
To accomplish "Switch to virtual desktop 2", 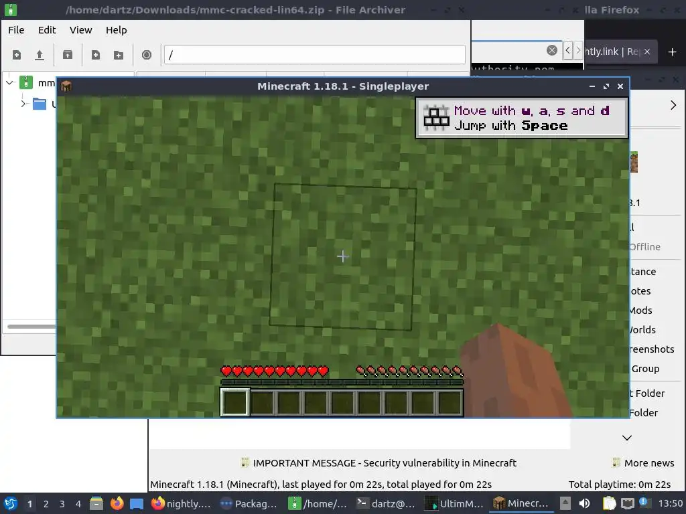I will tap(46, 504).
